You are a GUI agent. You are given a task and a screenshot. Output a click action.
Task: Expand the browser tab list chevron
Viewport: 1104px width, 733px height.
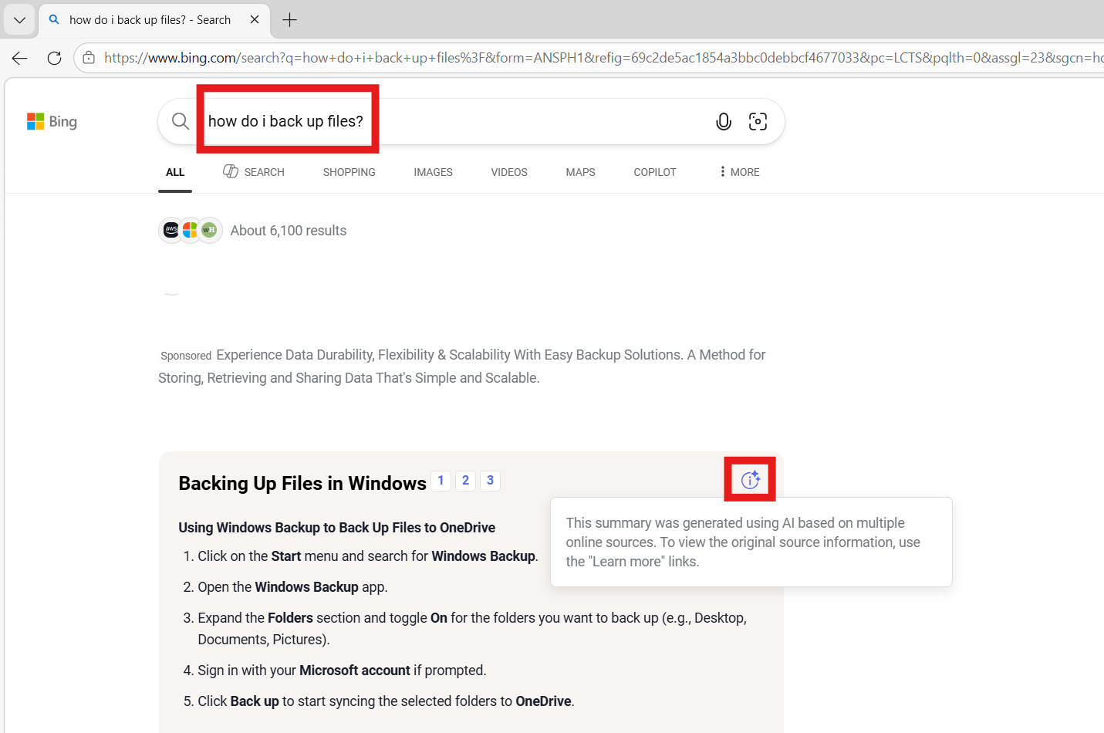click(x=19, y=20)
